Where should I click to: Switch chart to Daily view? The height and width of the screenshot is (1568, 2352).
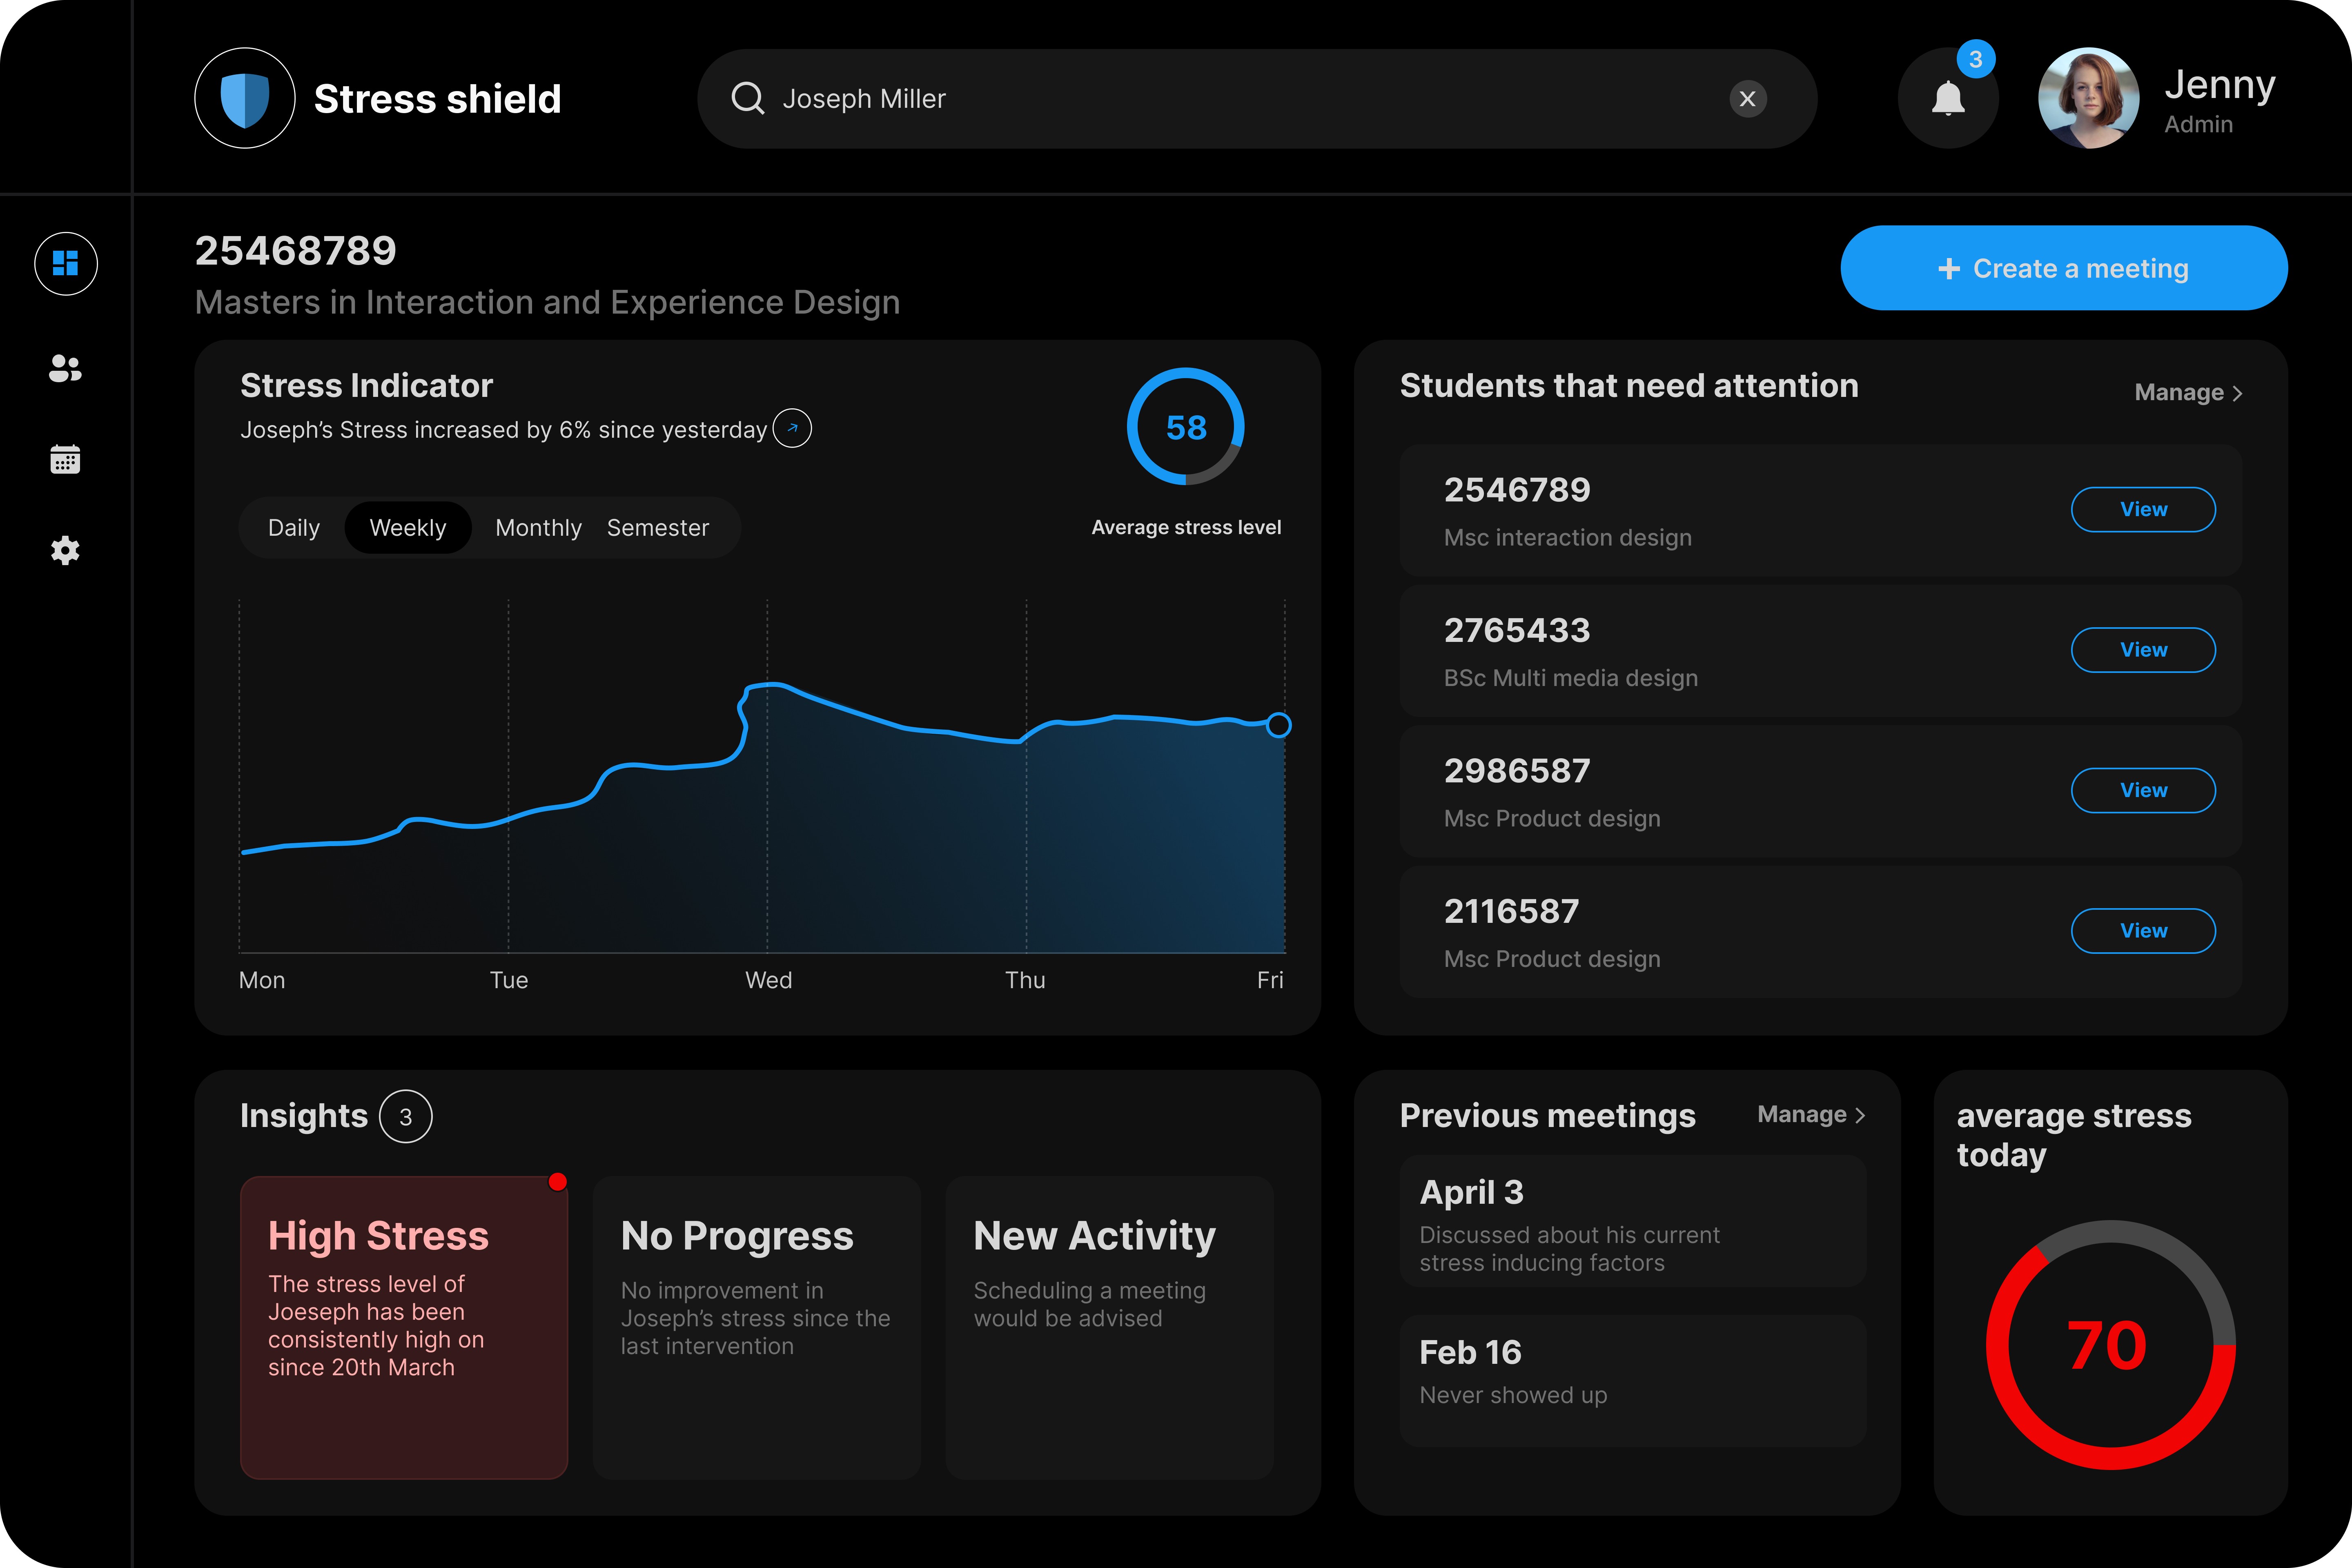(294, 528)
